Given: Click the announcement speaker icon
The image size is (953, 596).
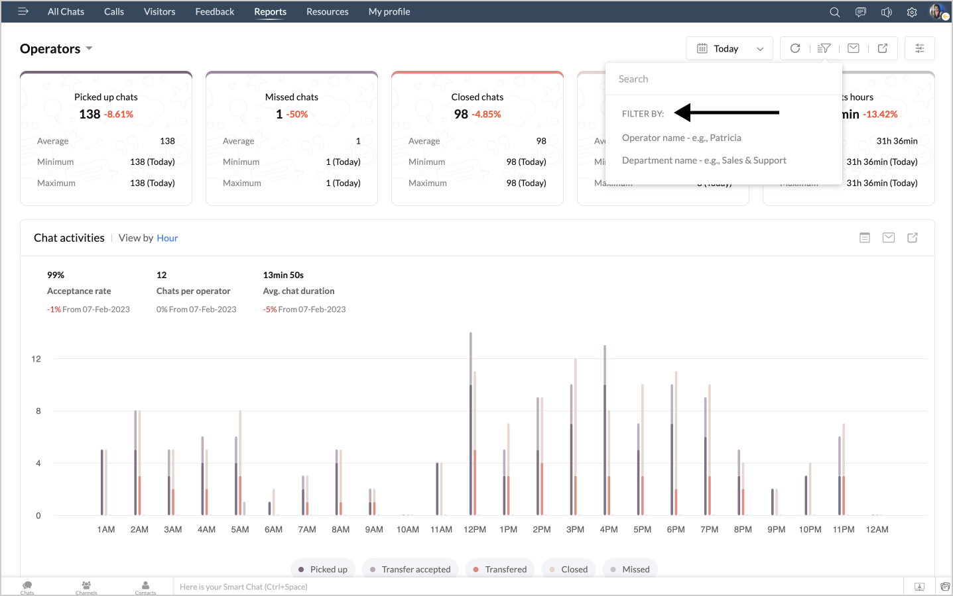Looking at the screenshot, I should pos(887,12).
